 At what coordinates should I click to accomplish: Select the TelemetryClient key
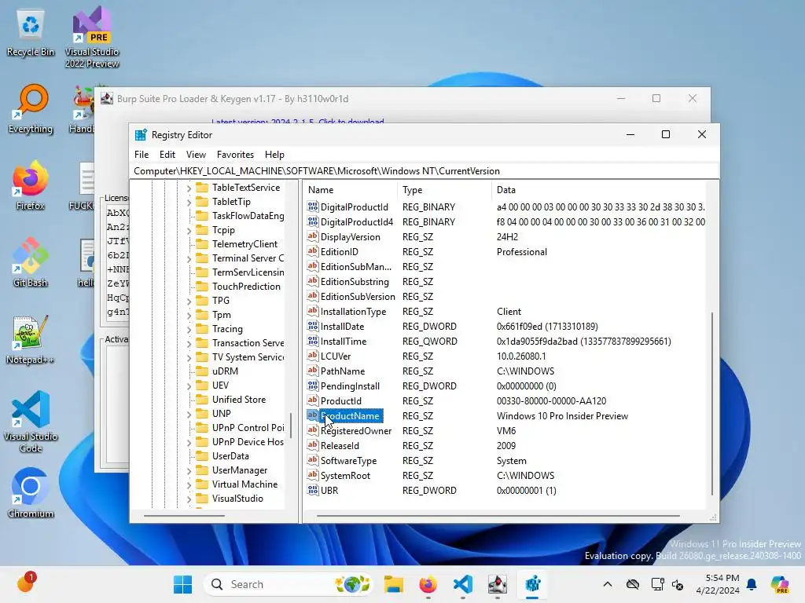(x=244, y=244)
